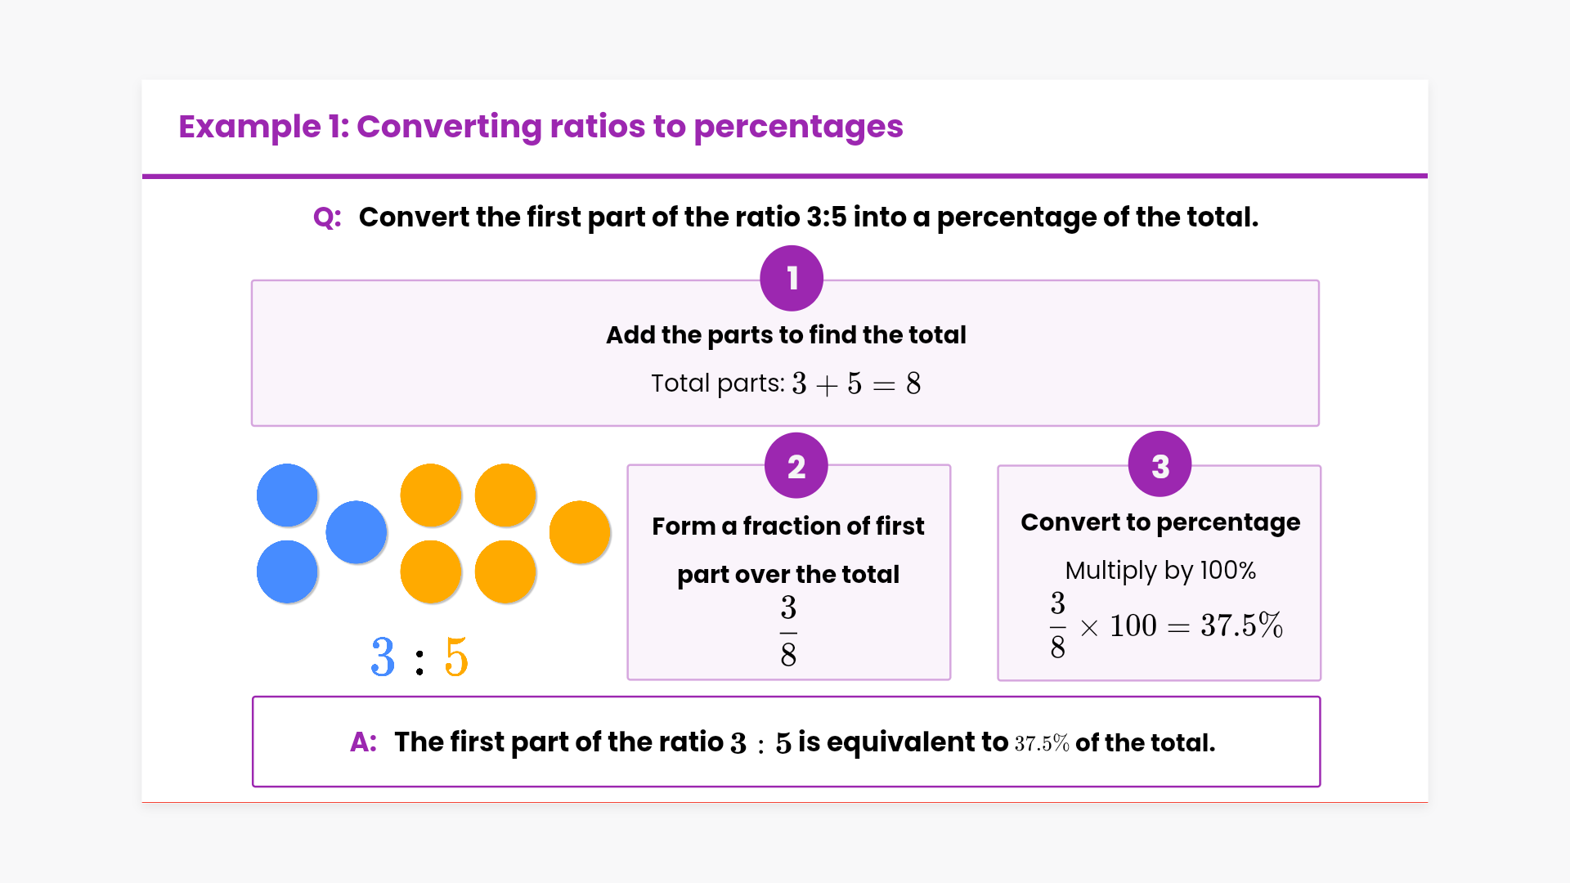This screenshot has height=883, width=1570.
Task: Click the purple step 1 number badge
Action: [791, 279]
